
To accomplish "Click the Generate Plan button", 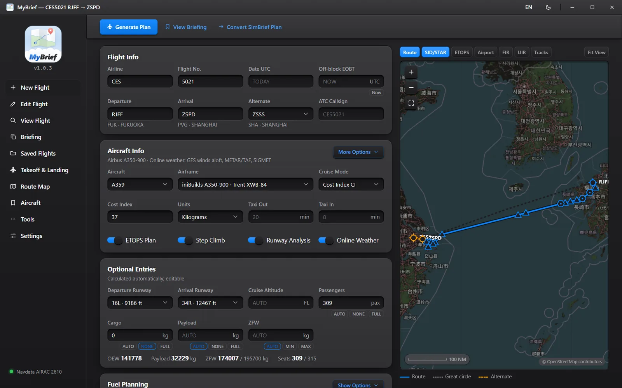I will (129, 27).
